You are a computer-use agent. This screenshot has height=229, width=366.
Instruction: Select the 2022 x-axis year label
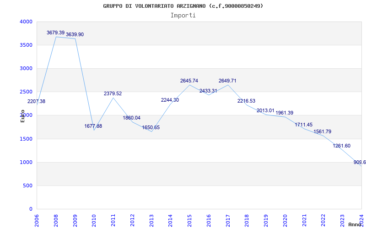click(x=323, y=221)
